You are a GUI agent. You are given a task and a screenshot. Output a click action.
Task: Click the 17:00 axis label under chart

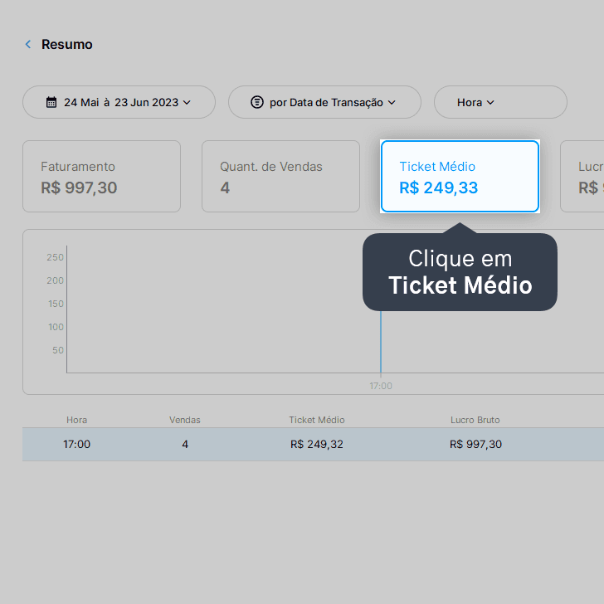[381, 386]
